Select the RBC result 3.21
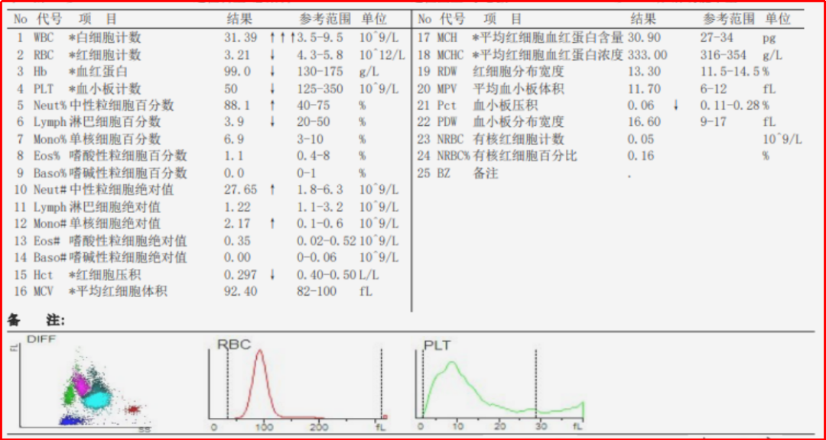 [238, 55]
